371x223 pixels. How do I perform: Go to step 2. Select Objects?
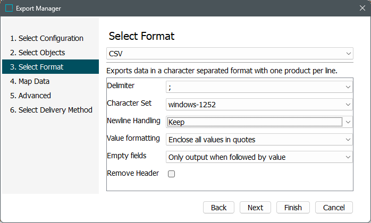click(37, 53)
